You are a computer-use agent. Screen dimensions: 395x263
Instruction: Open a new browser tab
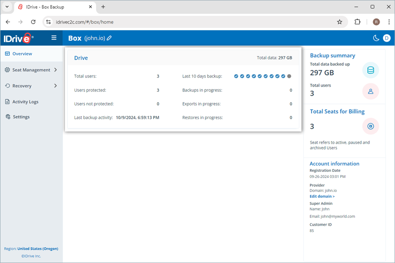point(103,7)
